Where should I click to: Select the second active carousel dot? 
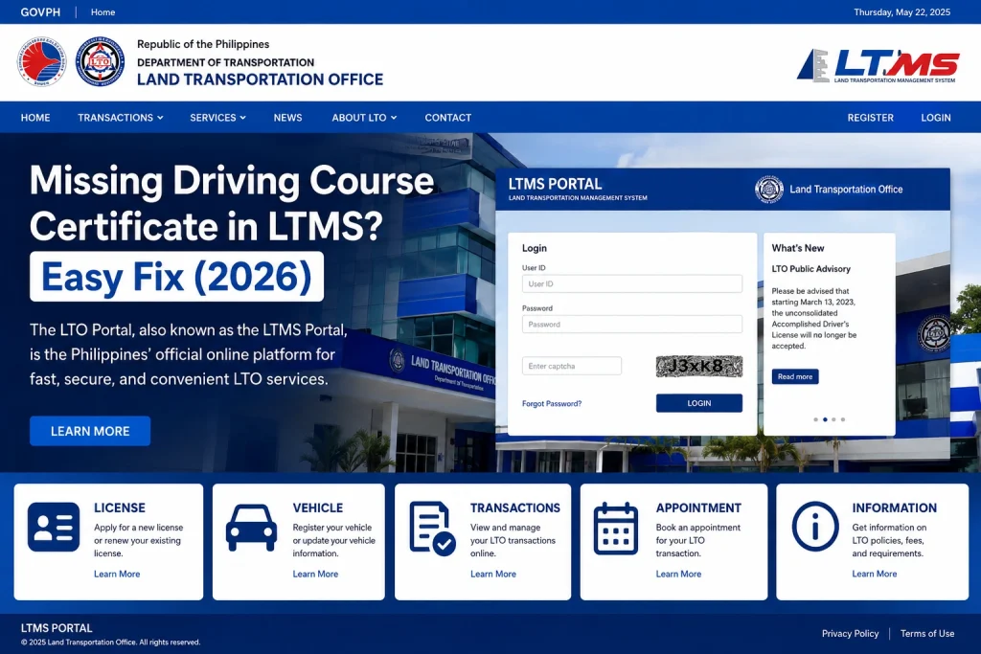click(825, 419)
